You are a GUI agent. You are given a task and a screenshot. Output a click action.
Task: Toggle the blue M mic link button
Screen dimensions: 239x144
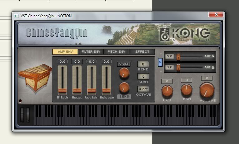160,62
